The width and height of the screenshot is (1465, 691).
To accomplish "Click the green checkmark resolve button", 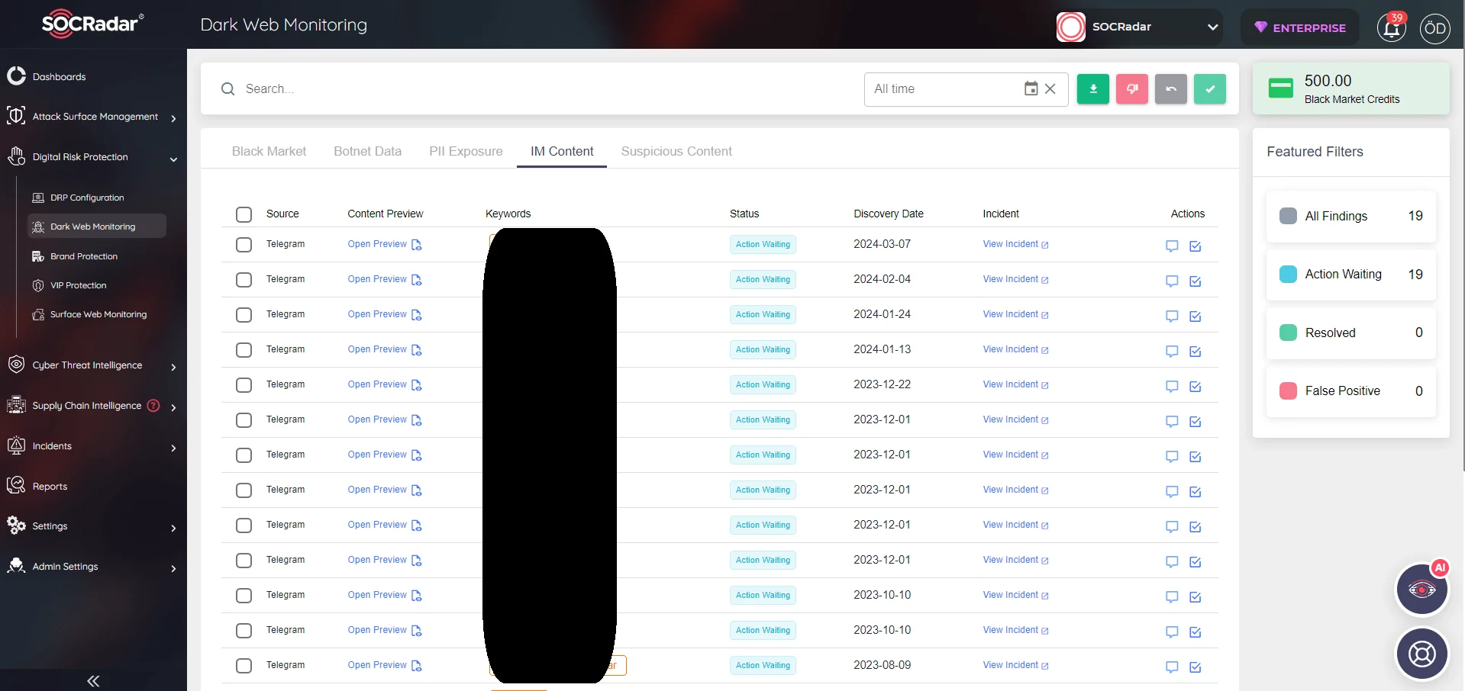I will point(1209,89).
